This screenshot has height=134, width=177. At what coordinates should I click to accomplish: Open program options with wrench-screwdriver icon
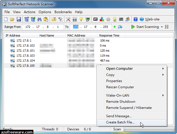(68, 19)
